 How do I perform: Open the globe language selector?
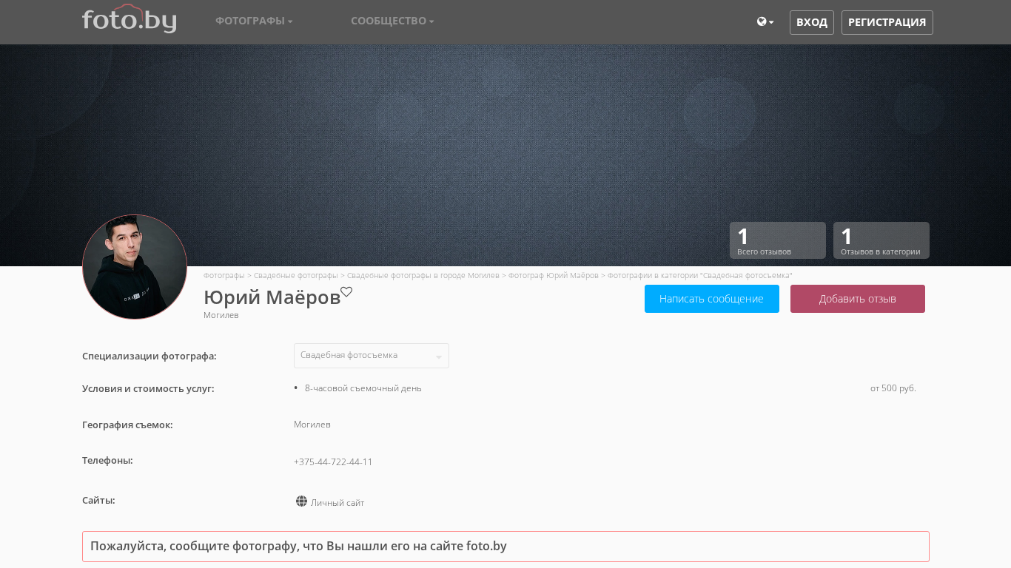[x=765, y=22]
